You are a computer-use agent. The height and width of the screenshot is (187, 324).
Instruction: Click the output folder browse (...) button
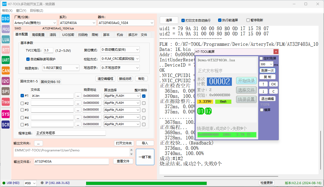38,143
